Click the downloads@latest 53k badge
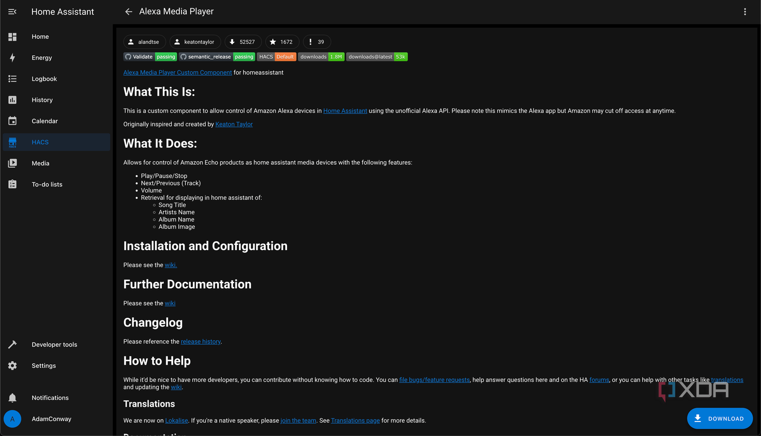The width and height of the screenshot is (761, 436). (x=377, y=57)
